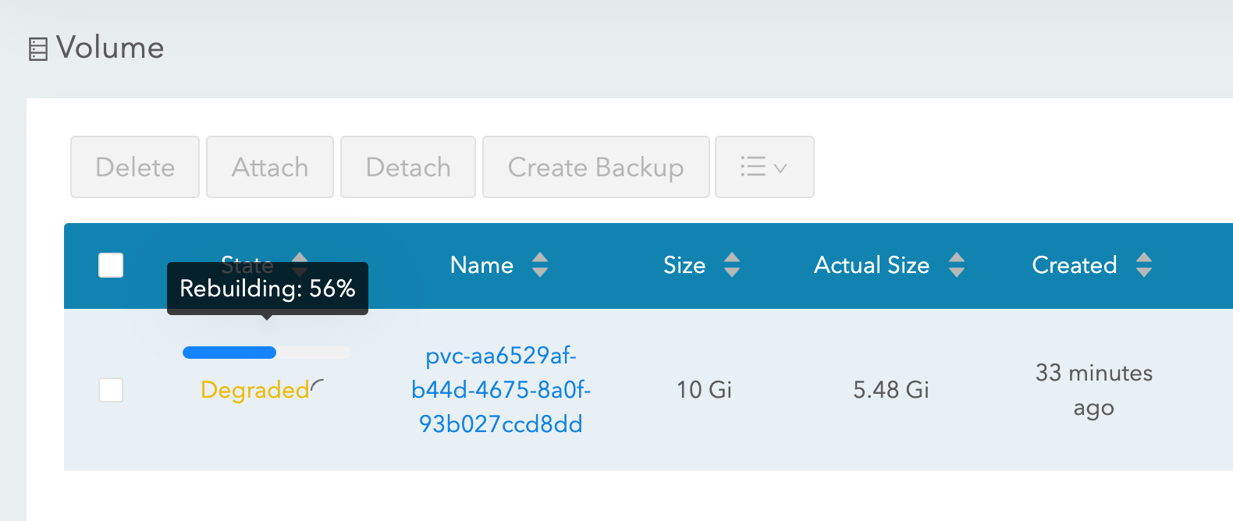Sort by Size using its arrow icon
The width and height of the screenshot is (1233, 521).
point(731,265)
